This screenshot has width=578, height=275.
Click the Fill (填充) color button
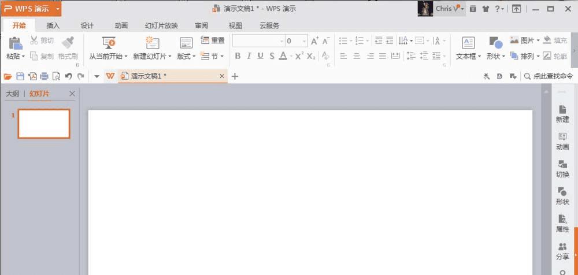tap(555, 40)
